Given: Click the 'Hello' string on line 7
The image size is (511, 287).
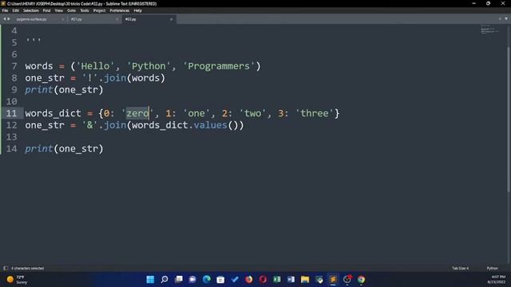Looking at the screenshot, I should tap(95, 66).
